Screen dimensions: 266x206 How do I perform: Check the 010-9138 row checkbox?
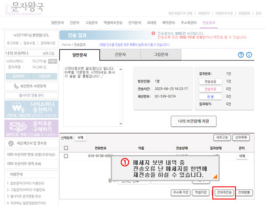(66, 155)
